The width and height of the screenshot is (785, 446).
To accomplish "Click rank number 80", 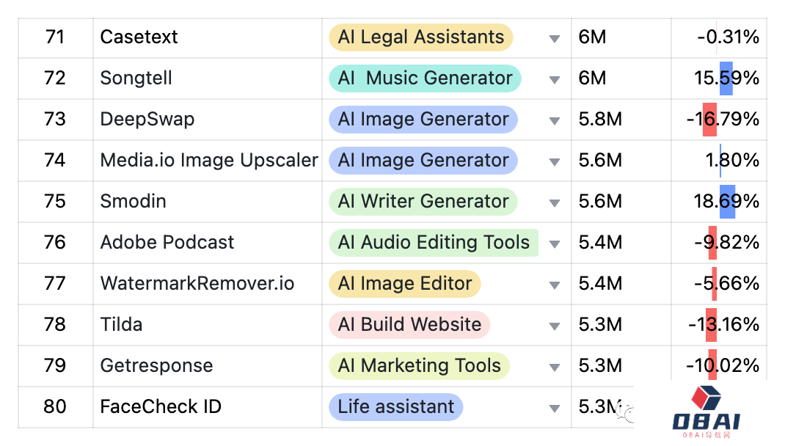I will (x=55, y=406).
